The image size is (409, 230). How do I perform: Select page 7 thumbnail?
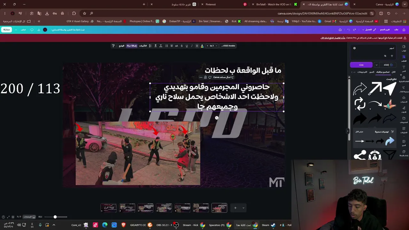coord(219,208)
